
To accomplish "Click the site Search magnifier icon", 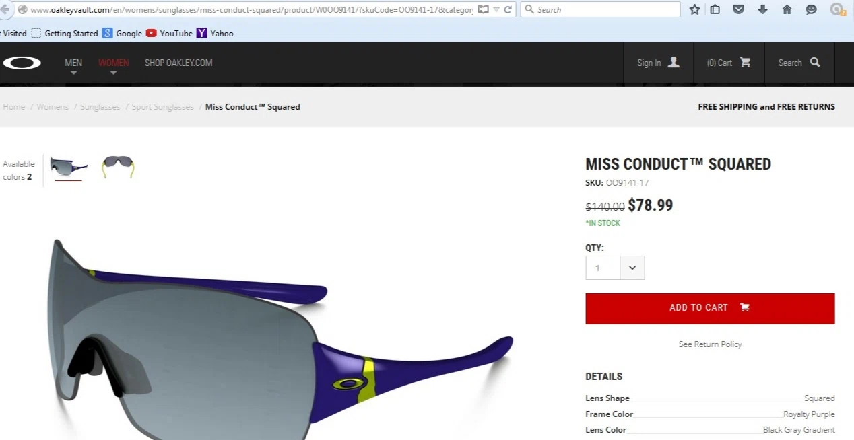I will [815, 62].
